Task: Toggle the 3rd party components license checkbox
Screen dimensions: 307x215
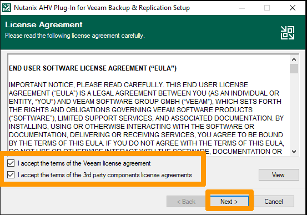Action: click(x=11, y=174)
